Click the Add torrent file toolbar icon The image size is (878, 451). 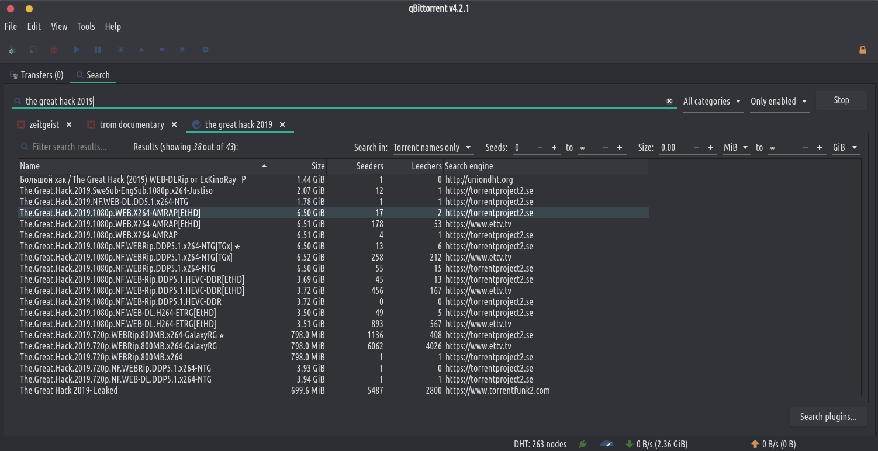pyautogui.click(x=33, y=50)
